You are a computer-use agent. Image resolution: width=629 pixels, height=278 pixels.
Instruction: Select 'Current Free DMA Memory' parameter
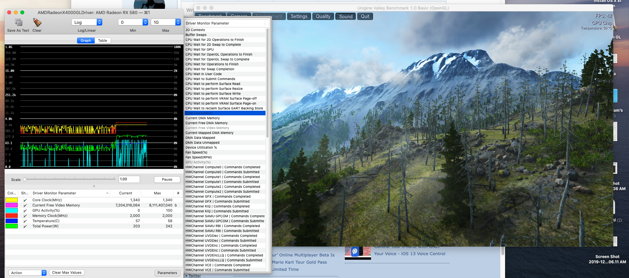[x=225, y=123]
